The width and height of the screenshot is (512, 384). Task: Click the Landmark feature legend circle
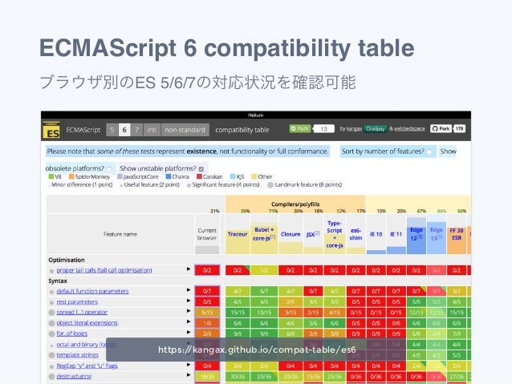270,185
